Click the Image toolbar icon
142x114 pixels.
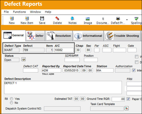88,19
